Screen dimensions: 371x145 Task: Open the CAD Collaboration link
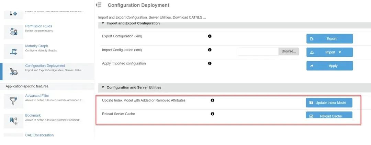40,135
